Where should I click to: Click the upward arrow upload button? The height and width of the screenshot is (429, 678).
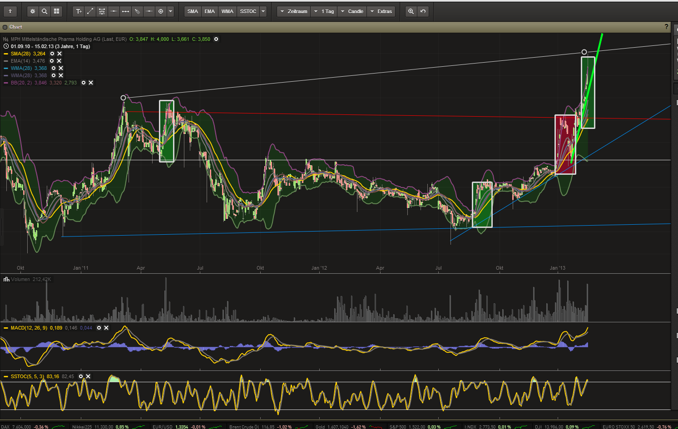[x=10, y=11]
